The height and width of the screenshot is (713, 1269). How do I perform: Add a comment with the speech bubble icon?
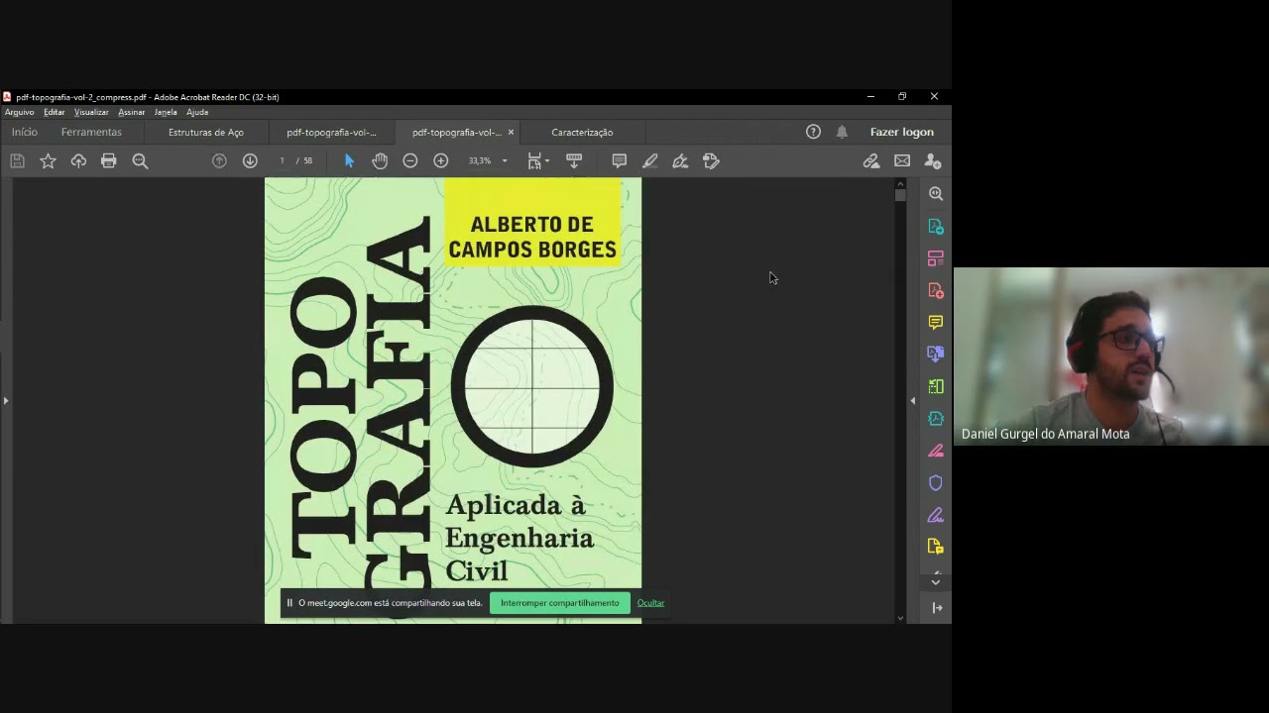click(620, 160)
